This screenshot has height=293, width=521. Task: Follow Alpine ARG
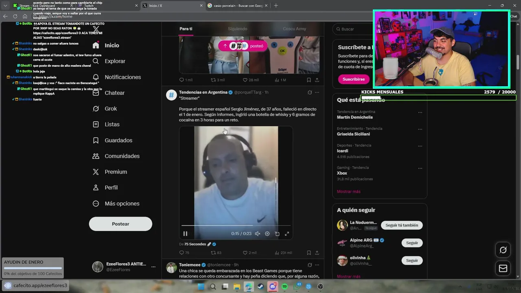click(x=412, y=243)
